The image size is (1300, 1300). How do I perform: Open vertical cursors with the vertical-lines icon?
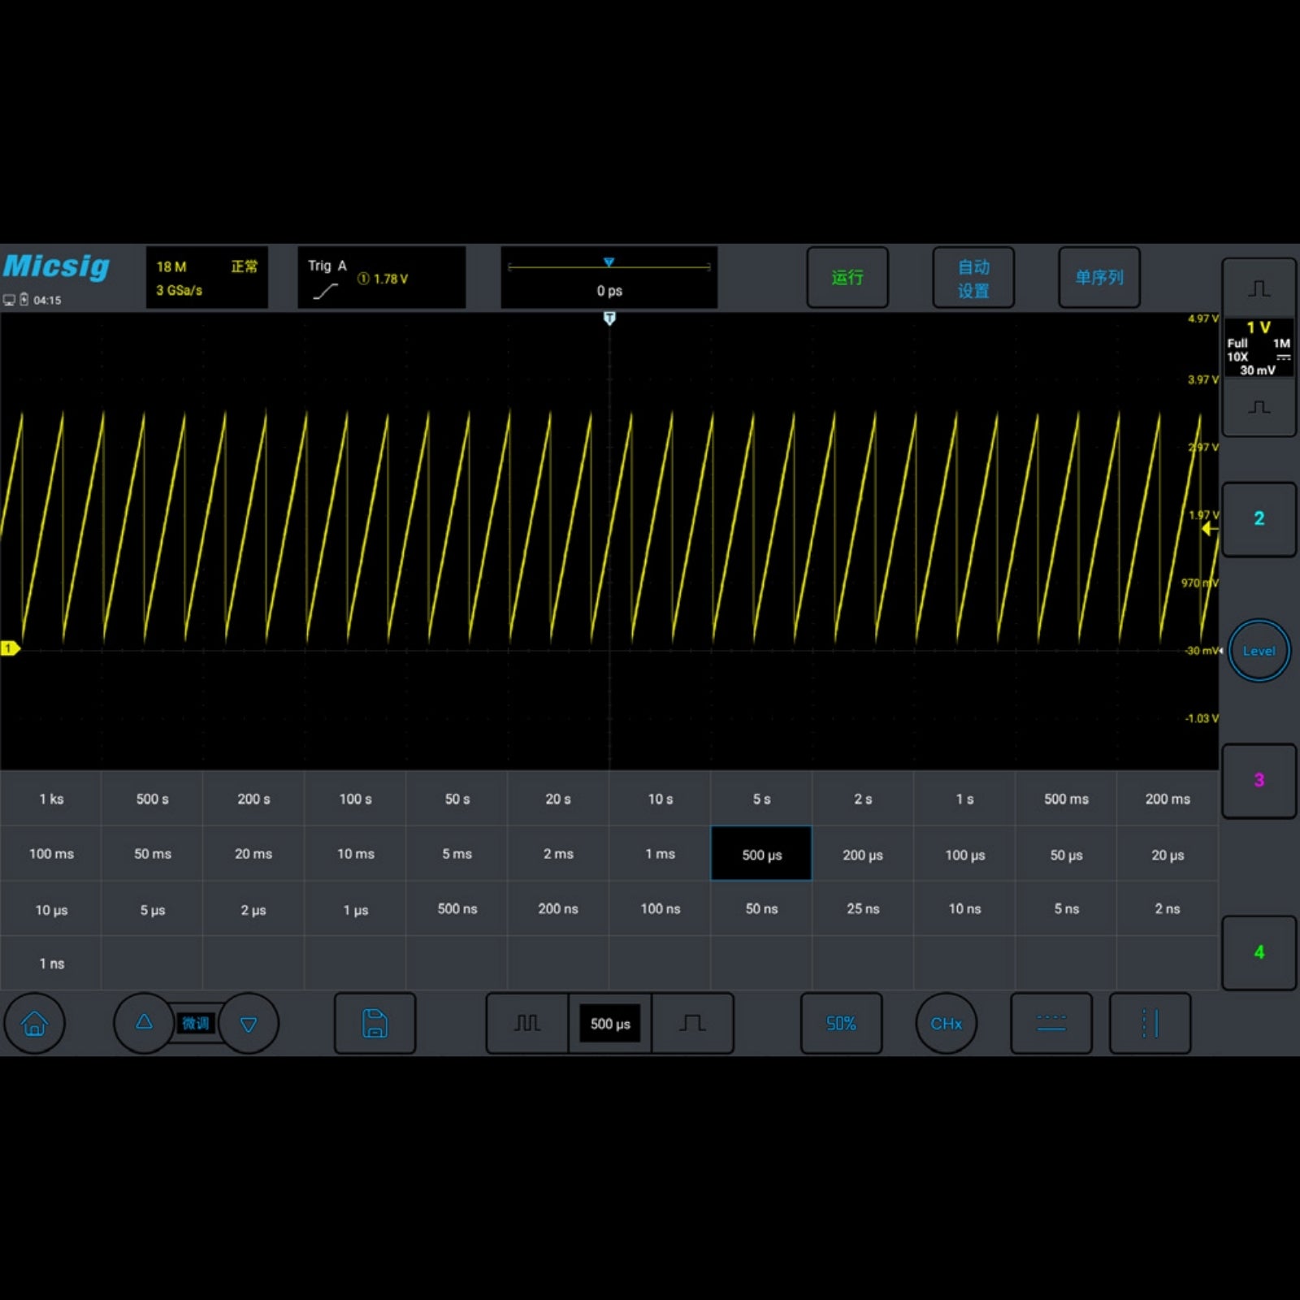click(1150, 1024)
